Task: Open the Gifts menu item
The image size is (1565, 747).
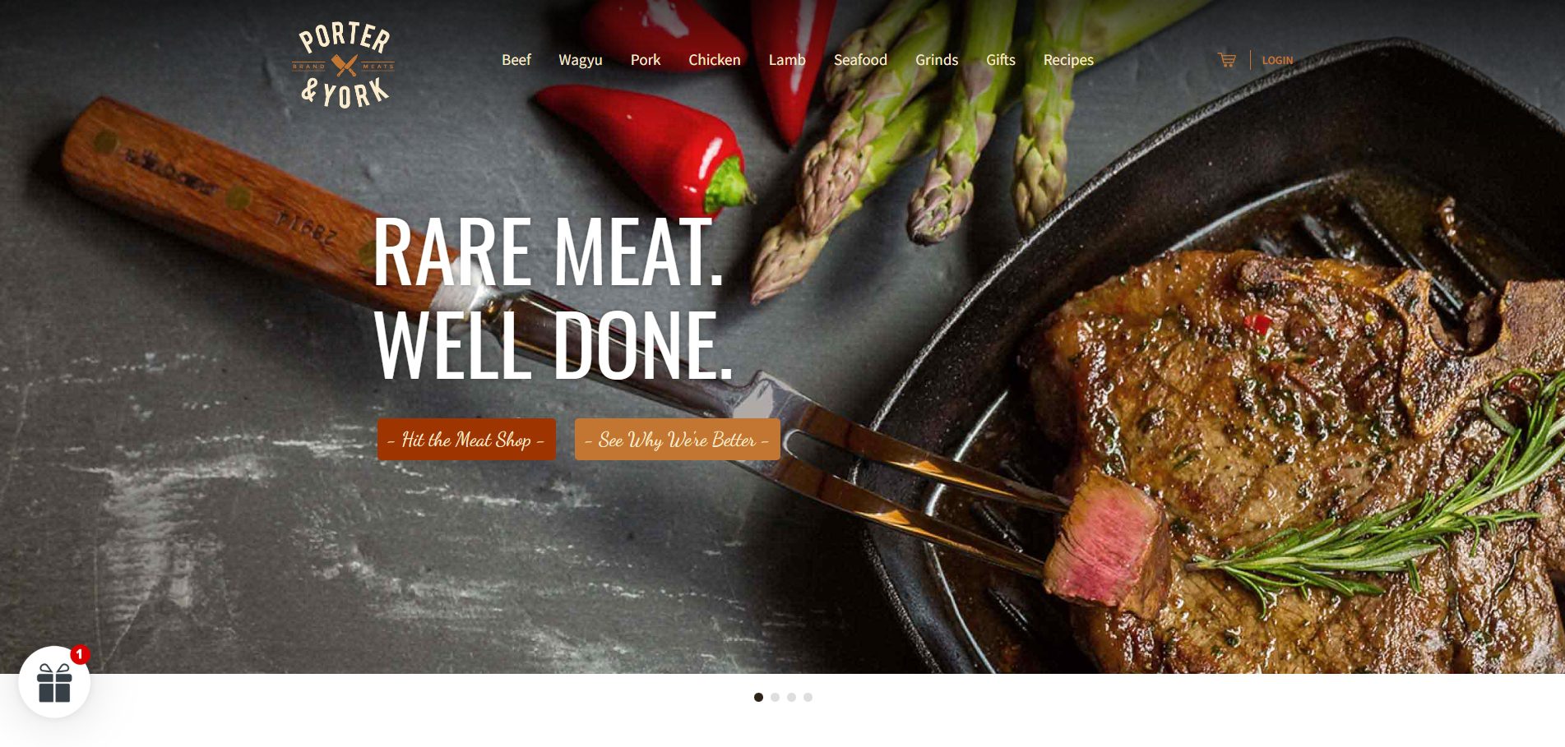Action: (1001, 60)
